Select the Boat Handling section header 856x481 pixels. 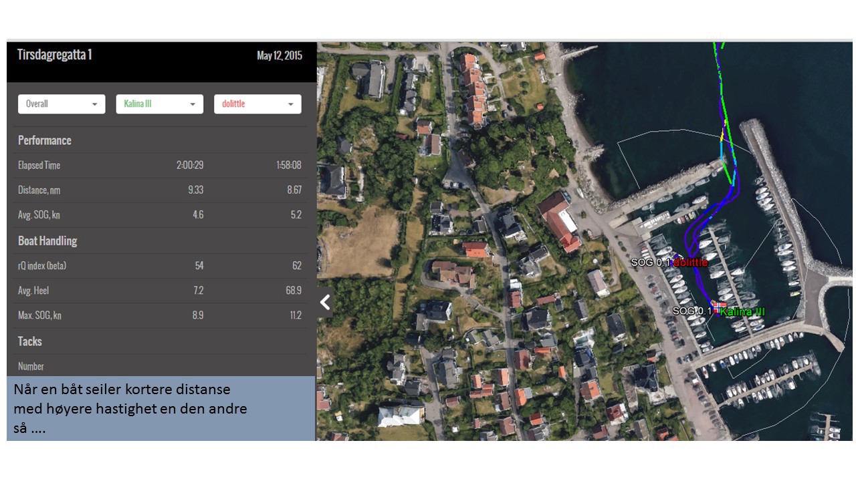tap(47, 240)
